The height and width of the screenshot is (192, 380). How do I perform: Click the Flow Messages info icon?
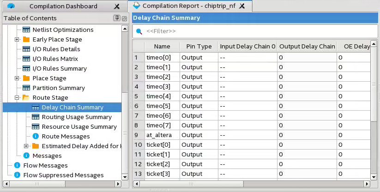pos(17,165)
